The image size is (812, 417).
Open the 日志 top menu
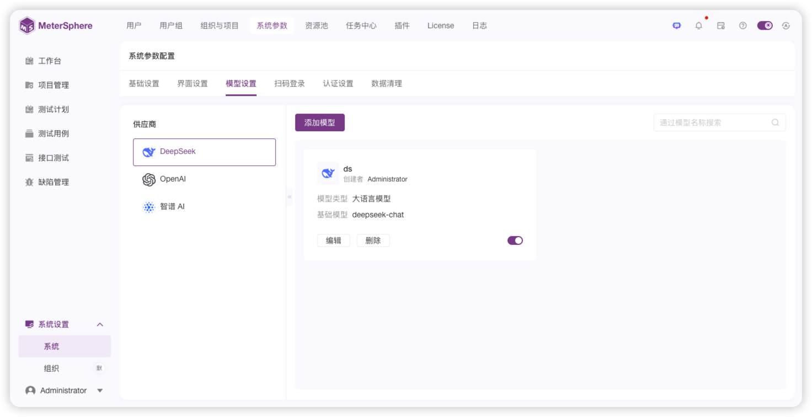click(480, 25)
